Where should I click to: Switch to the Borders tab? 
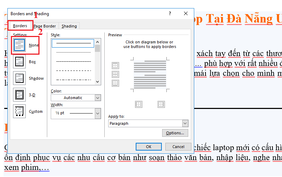[x=20, y=26]
